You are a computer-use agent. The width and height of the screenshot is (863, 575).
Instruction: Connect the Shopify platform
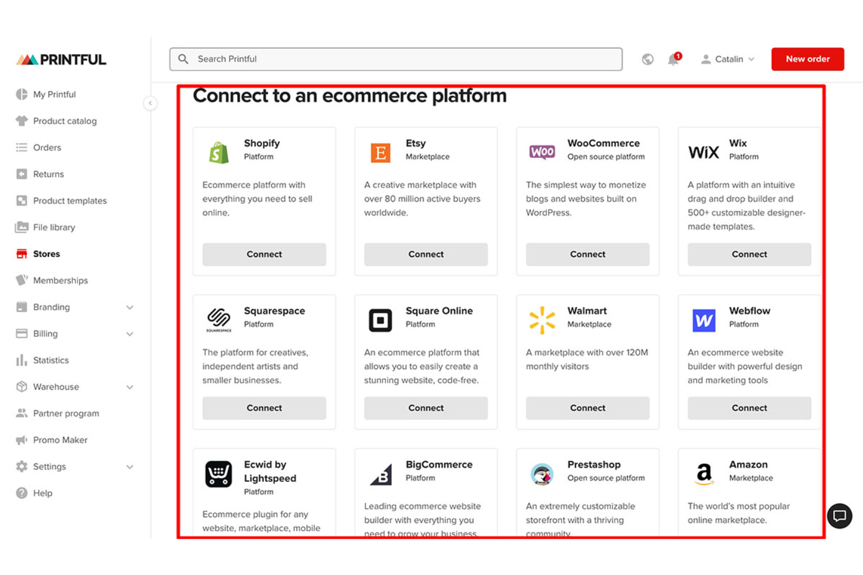[264, 254]
